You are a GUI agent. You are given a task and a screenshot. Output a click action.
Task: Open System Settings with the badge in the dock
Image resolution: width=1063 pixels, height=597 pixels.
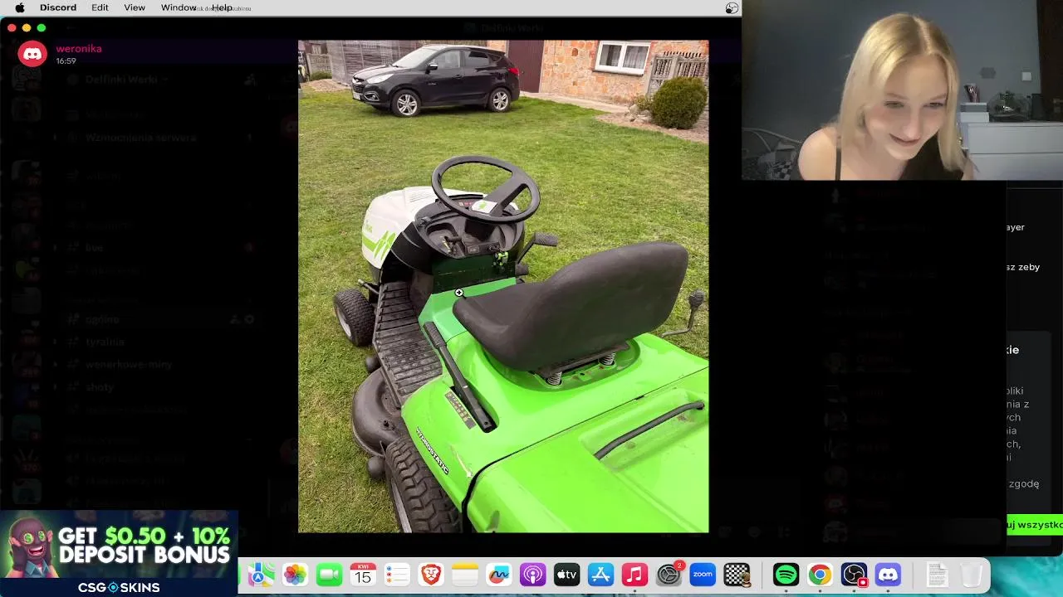click(669, 575)
